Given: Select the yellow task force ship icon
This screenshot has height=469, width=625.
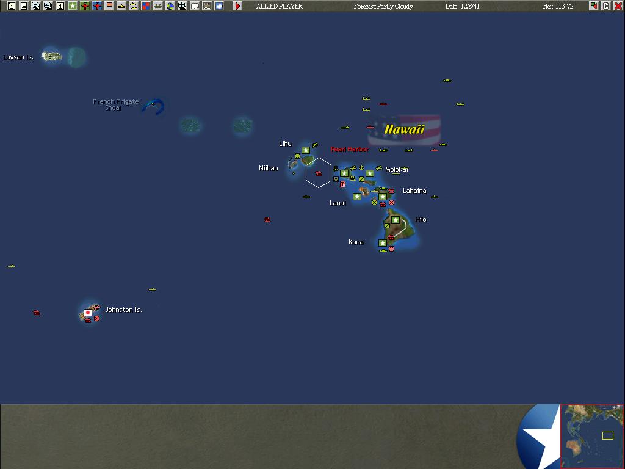Looking at the screenshot, I should click(x=121, y=5).
